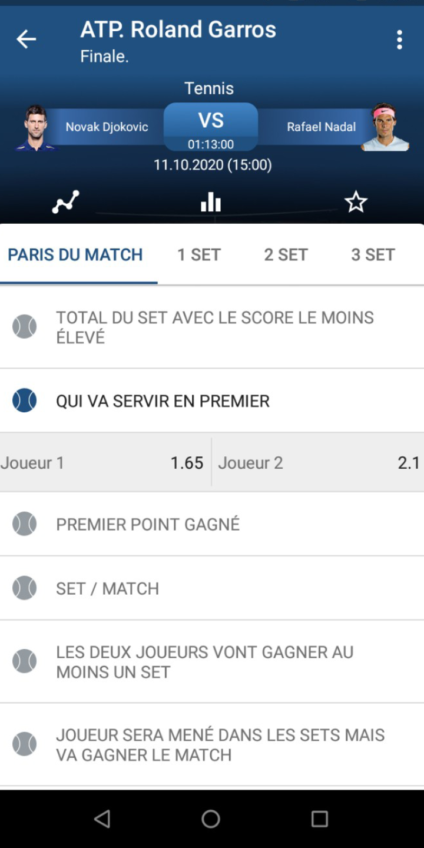This screenshot has width=424, height=848.
Task: Switch to the 2 SET tab
Action: [286, 254]
